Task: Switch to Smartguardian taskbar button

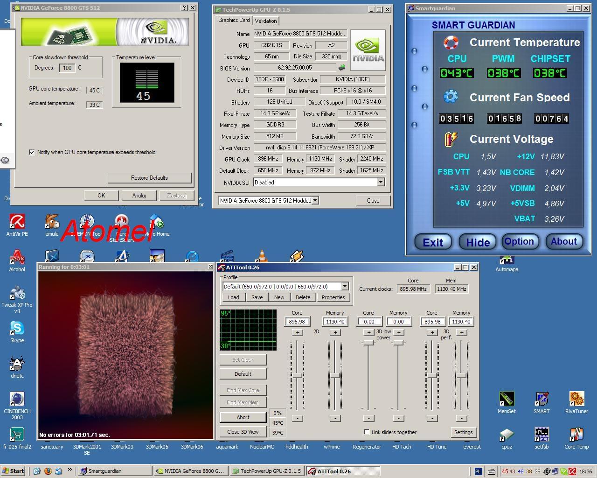Action: pyautogui.click(x=114, y=471)
